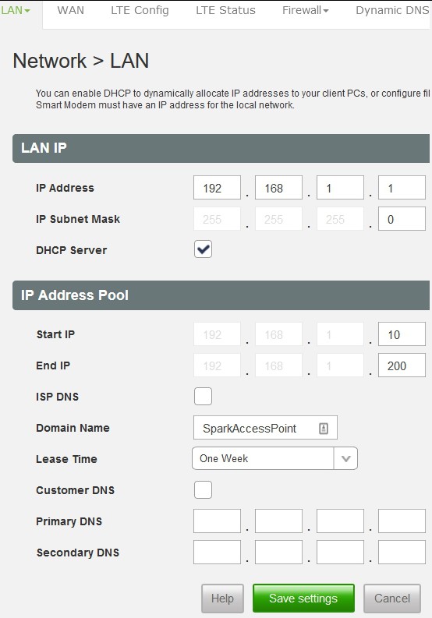Enable the ISP DNS checkbox
This screenshot has height=618, width=432.
[x=203, y=397]
